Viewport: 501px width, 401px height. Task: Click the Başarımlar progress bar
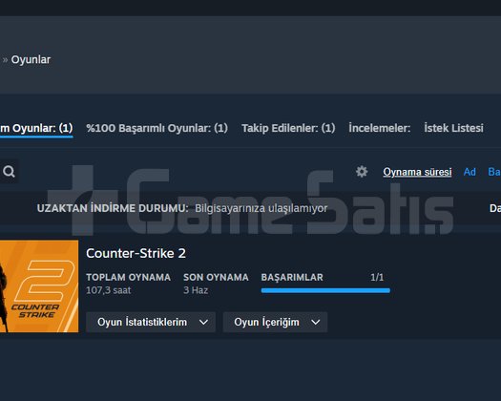coord(325,290)
